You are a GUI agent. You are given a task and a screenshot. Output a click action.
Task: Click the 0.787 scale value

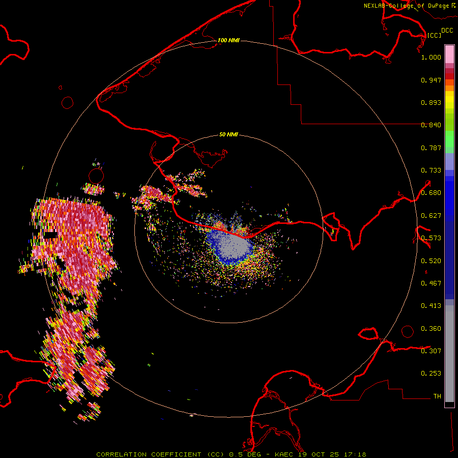tap(431, 148)
